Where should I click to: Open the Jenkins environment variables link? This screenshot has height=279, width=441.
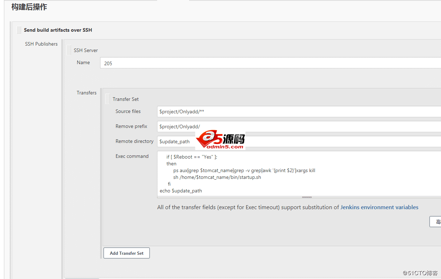tap(379, 207)
